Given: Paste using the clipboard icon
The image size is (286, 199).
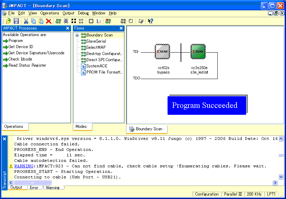Looking at the screenshot, I should (x=41, y=21).
